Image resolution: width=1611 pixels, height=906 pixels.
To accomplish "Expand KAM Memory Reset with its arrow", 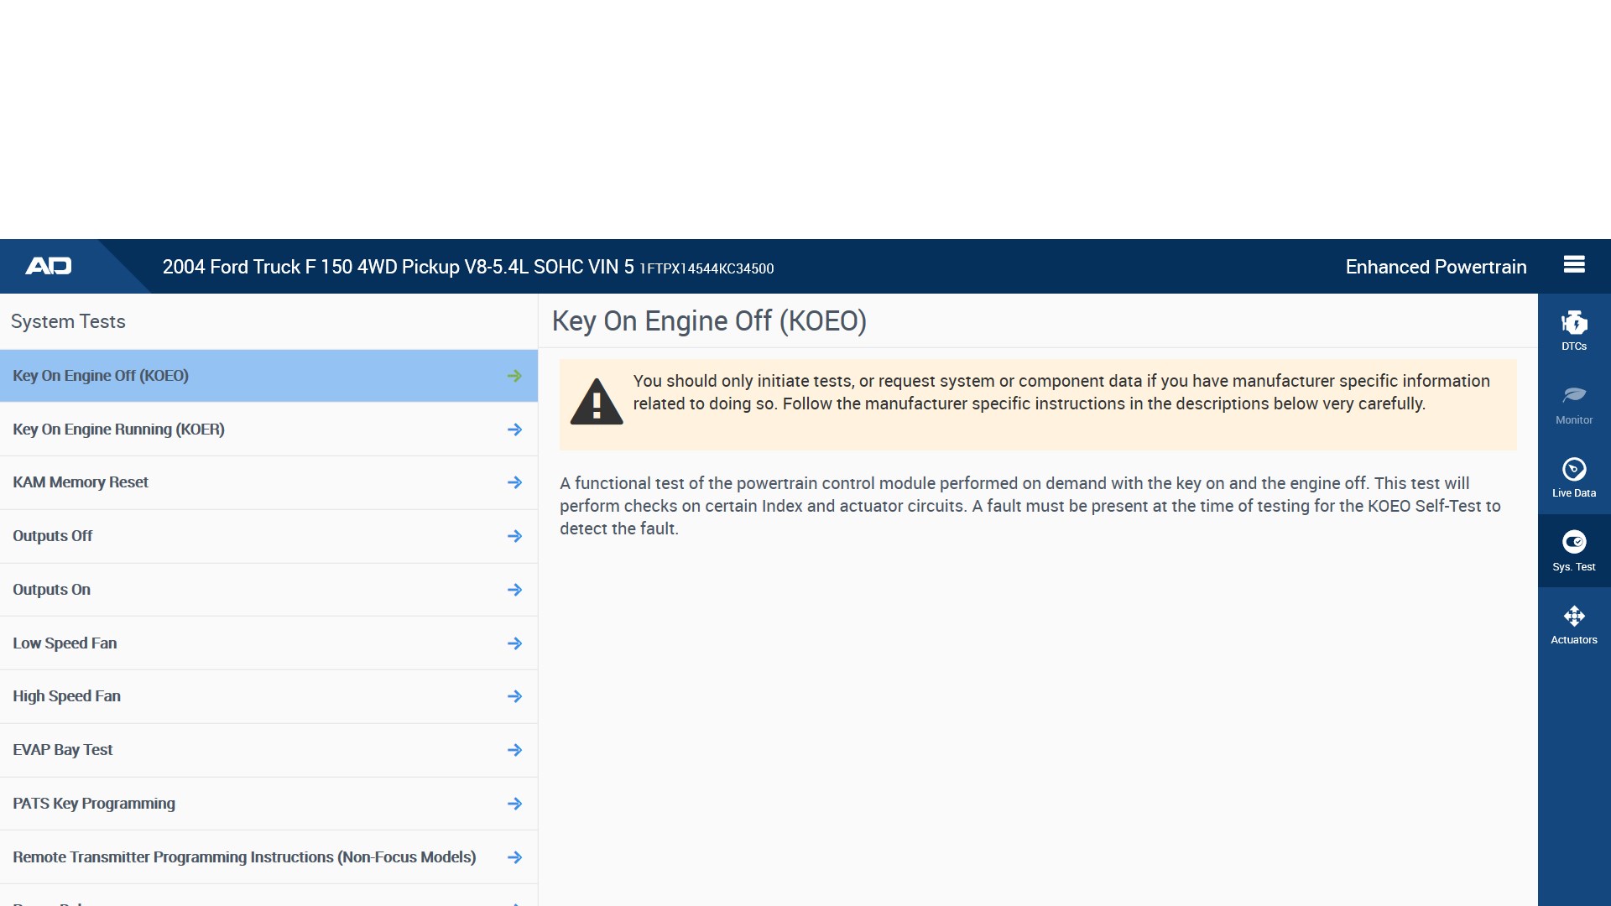I will point(514,482).
